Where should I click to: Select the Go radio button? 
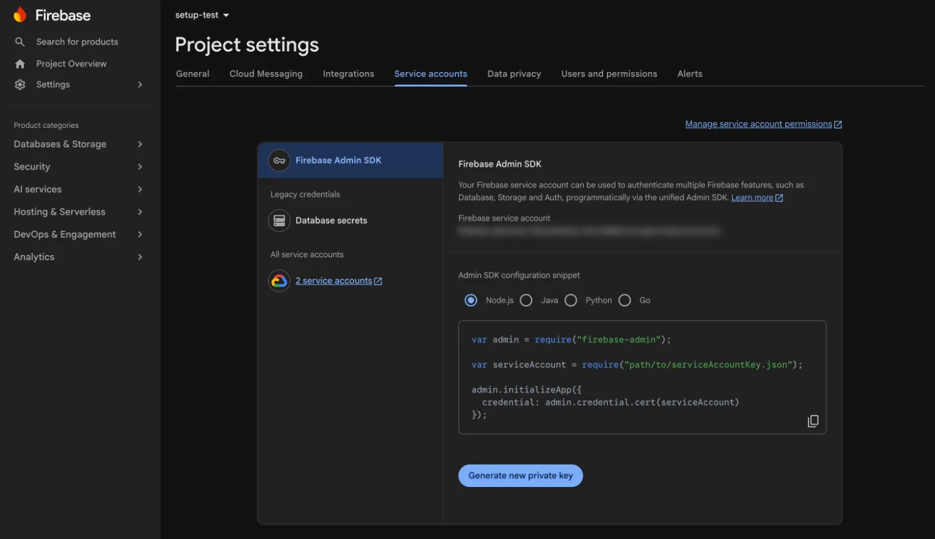pos(625,300)
